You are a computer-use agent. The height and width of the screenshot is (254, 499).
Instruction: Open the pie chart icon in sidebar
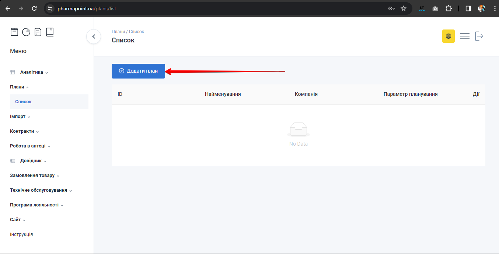tap(26, 32)
